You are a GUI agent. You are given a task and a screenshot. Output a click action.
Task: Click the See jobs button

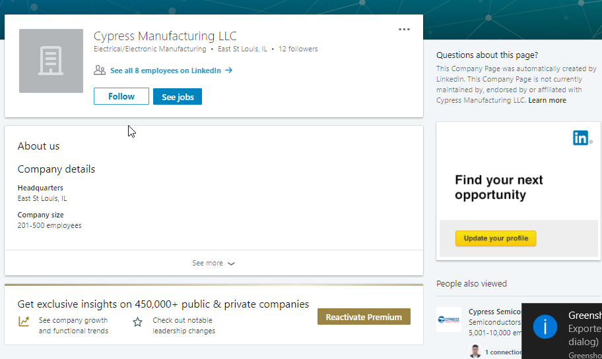tap(178, 97)
